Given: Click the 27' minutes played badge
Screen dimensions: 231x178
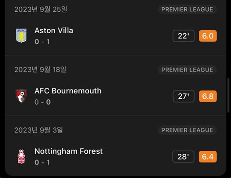Looking at the screenshot, I should [x=184, y=96].
